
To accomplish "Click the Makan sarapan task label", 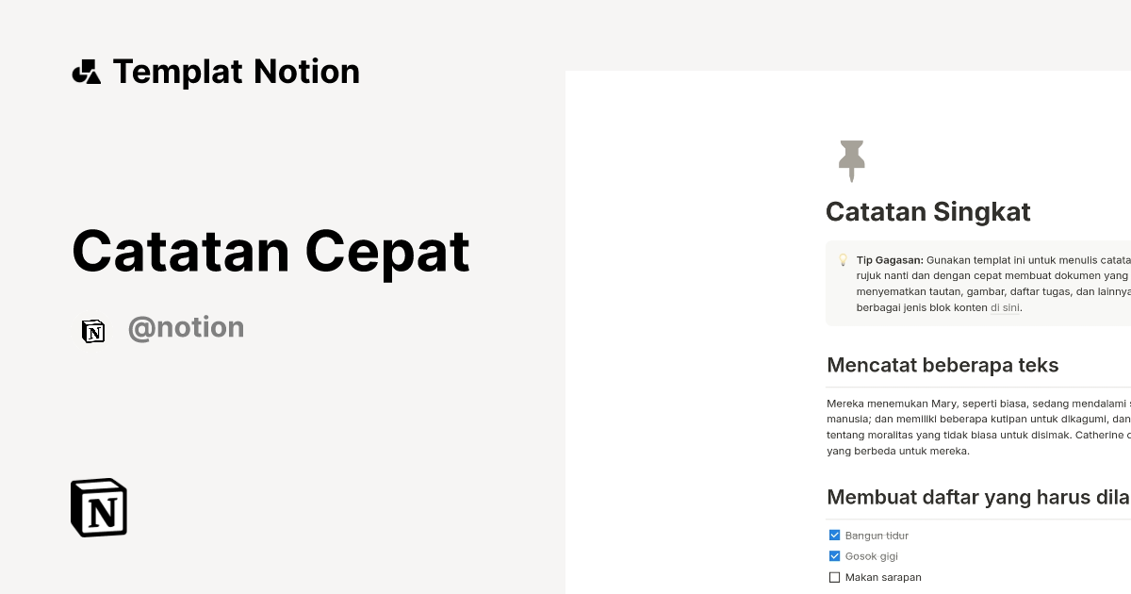I will [883, 576].
